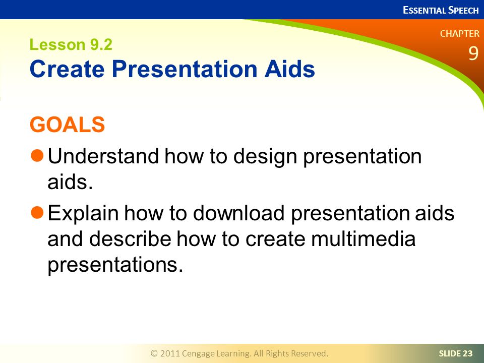Click the 'Essential Speech' header text

click(x=441, y=10)
